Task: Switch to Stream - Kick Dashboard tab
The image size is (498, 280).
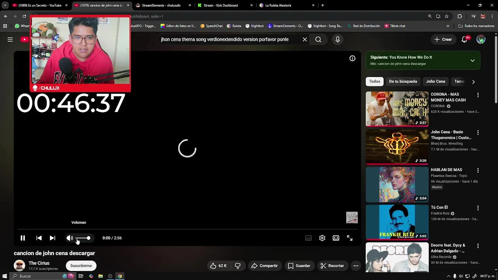Action: pos(224,5)
